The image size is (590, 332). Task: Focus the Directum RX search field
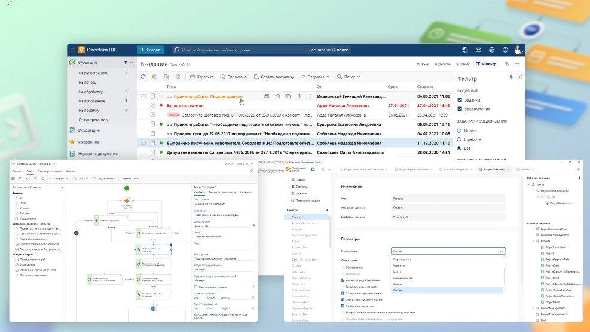coord(238,50)
